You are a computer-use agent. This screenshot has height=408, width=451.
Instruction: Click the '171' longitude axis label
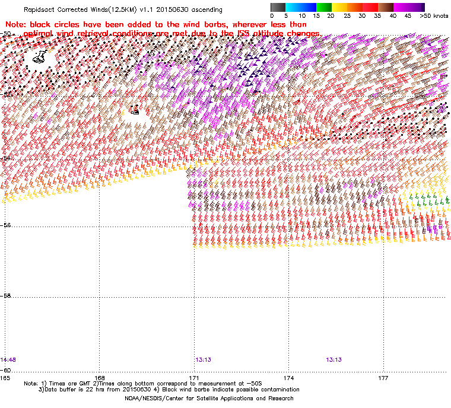tap(194, 378)
